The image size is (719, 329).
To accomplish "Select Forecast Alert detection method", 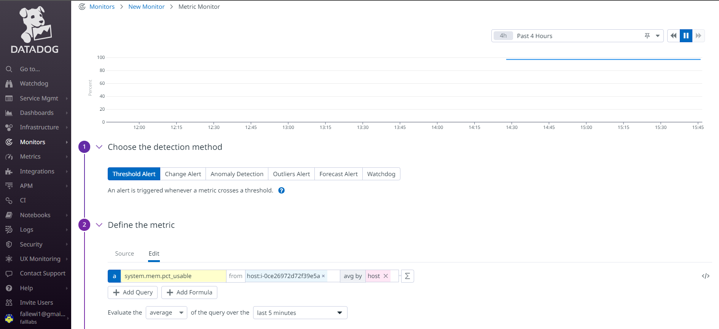I will (339, 174).
